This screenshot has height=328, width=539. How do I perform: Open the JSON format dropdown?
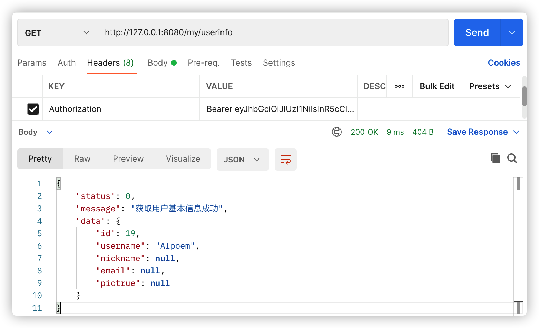coord(243,160)
